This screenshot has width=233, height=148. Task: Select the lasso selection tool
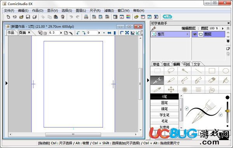[x=171, y=71]
